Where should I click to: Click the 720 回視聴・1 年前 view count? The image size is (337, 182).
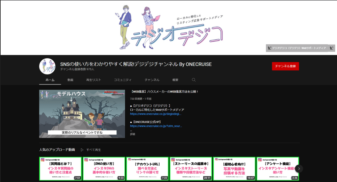tap(141, 99)
